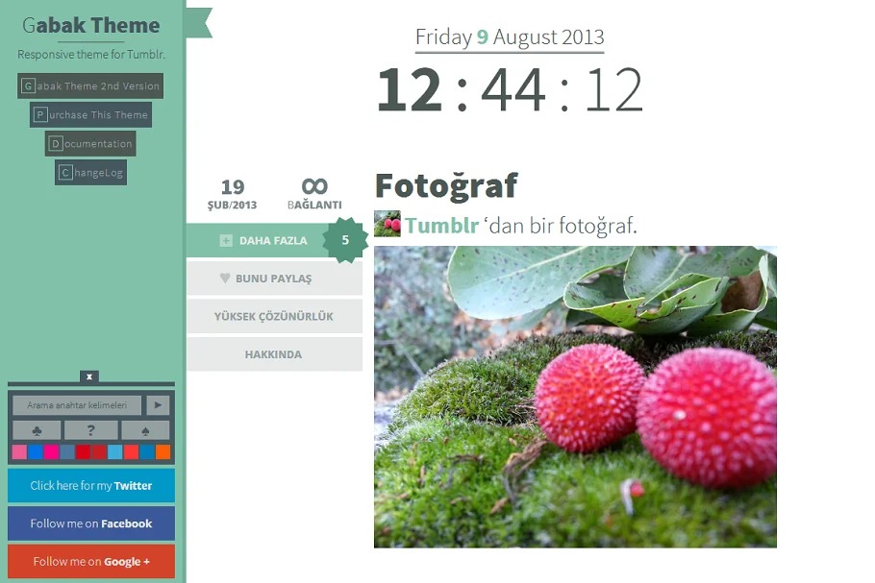
Task: Click the club symbol button in sidebar
Action: pos(37,430)
